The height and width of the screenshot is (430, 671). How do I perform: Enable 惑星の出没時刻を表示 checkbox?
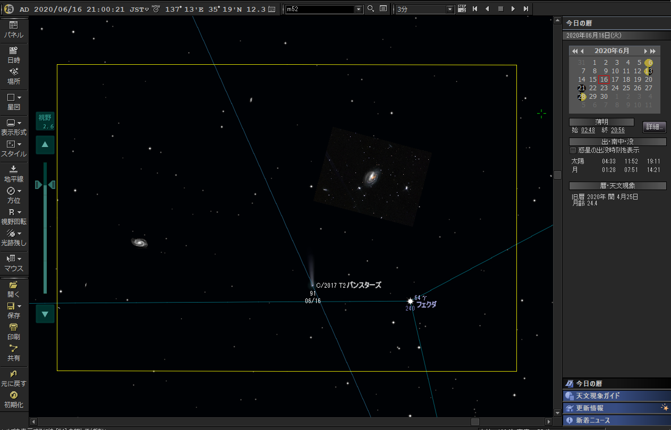click(573, 150)
